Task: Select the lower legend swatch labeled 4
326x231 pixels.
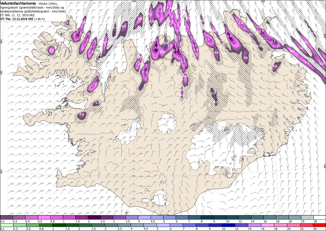Action: coord(137,225)
